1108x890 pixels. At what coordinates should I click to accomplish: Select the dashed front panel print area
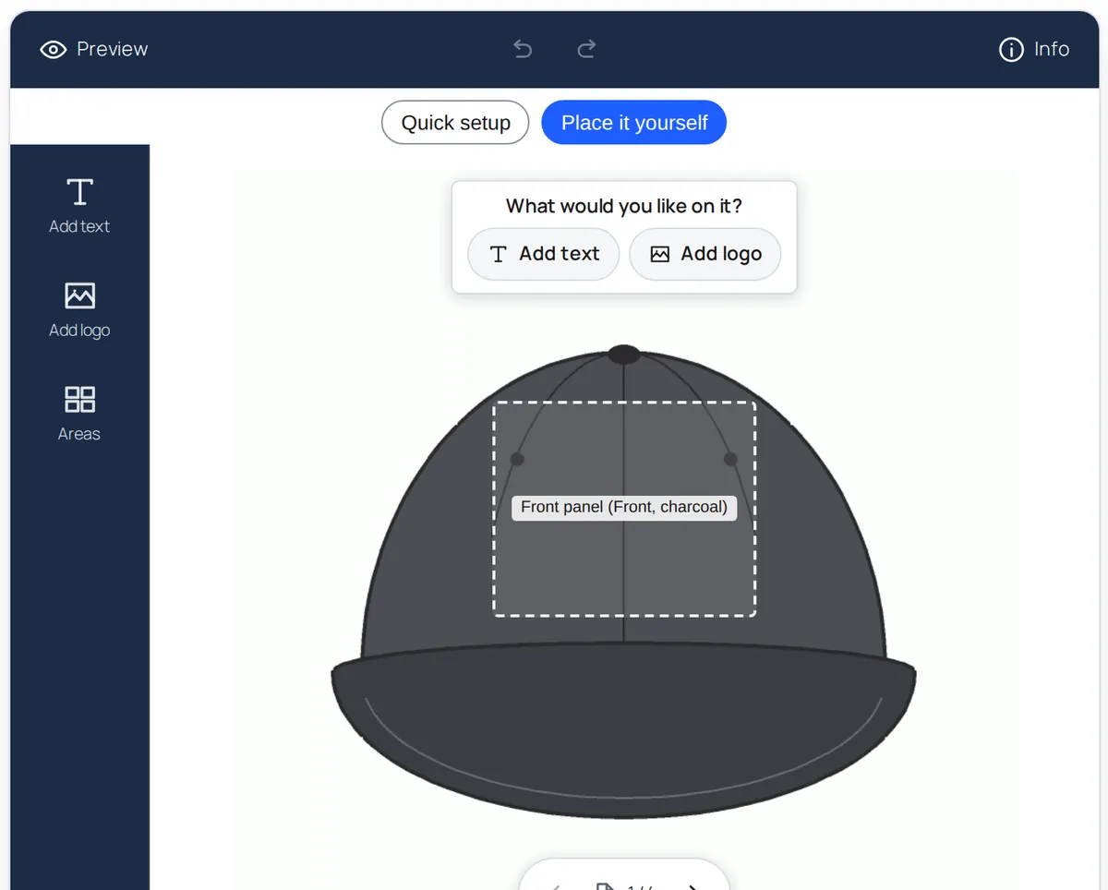pyautogui.click(x=624, y=509)
